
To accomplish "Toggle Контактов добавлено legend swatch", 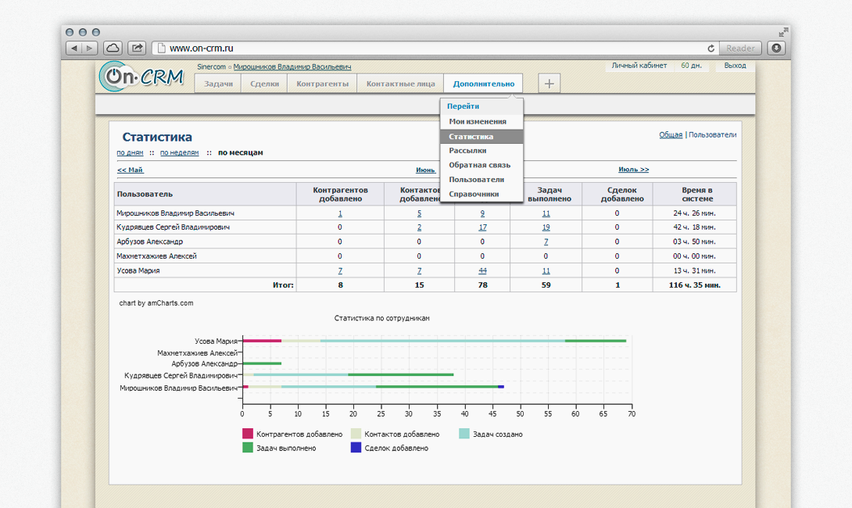I will pos(356,434).
